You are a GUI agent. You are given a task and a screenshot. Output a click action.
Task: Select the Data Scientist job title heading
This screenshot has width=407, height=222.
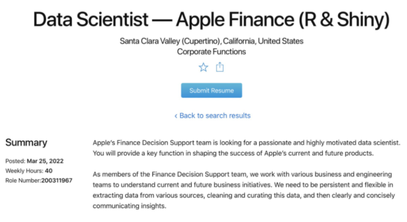click(211, 20)
